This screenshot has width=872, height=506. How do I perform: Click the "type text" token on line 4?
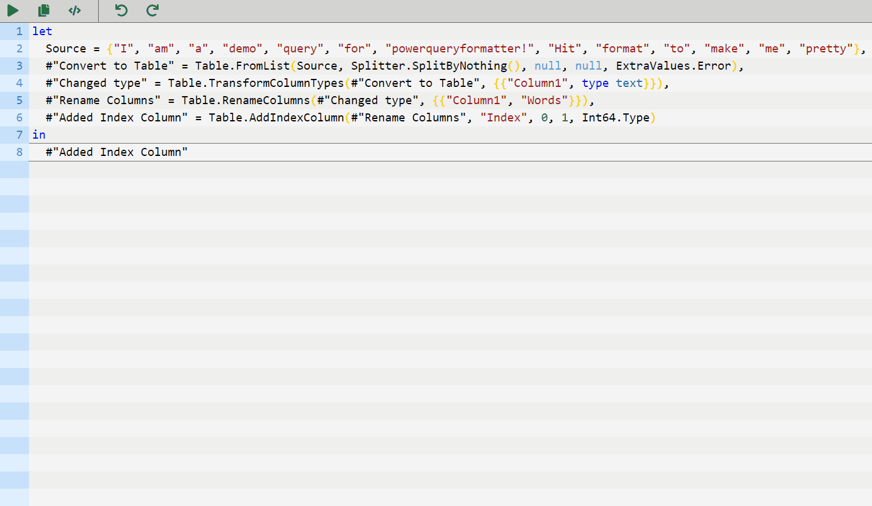click(612, 83)
